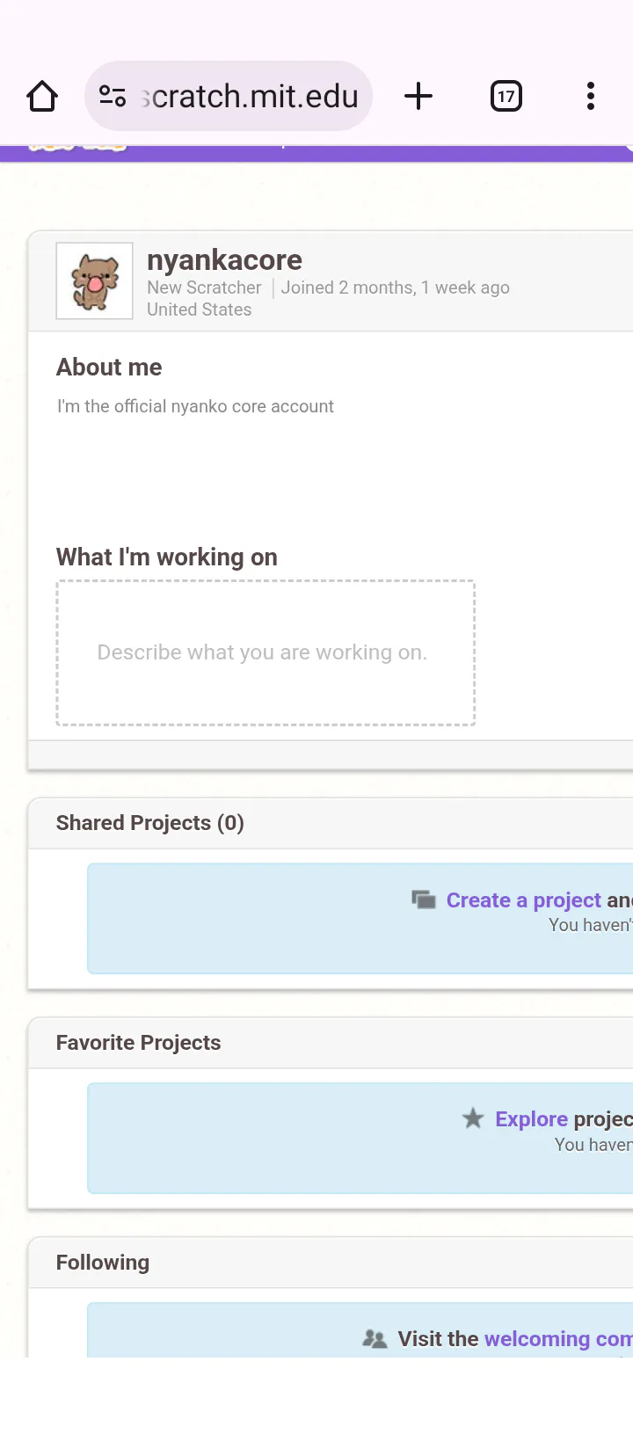Click the Following section header
Image resolution: width=633 pixels, height=1442 pixels.
click(x=103, y=1263)
